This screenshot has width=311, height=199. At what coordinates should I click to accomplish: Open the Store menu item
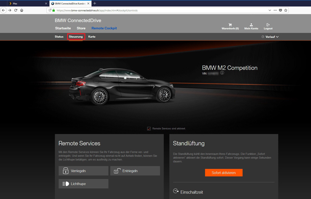81,28
